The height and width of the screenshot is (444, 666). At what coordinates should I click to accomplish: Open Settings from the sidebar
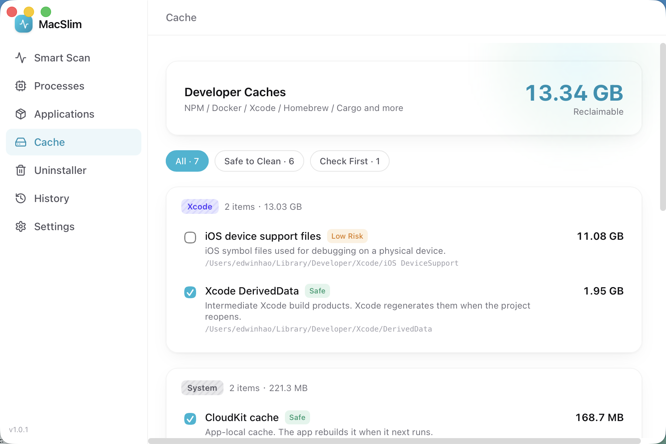point(74,226)
